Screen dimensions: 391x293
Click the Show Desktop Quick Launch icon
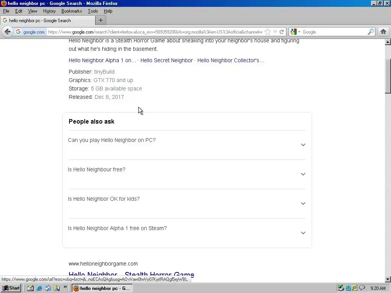click(x=48, y=288)
